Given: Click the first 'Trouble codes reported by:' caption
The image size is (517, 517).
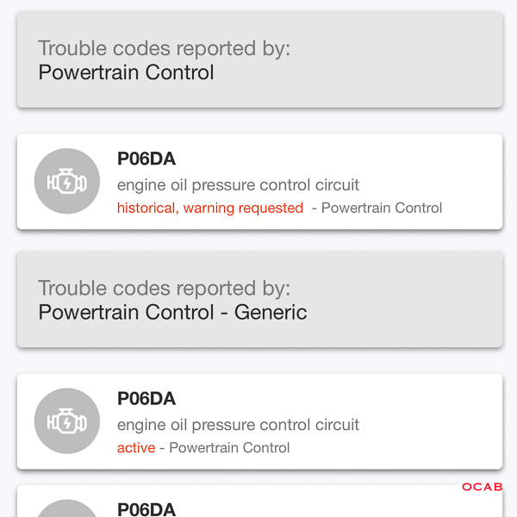Looking at the screenshot, I should pyautogui.click(x=165, y=48).
